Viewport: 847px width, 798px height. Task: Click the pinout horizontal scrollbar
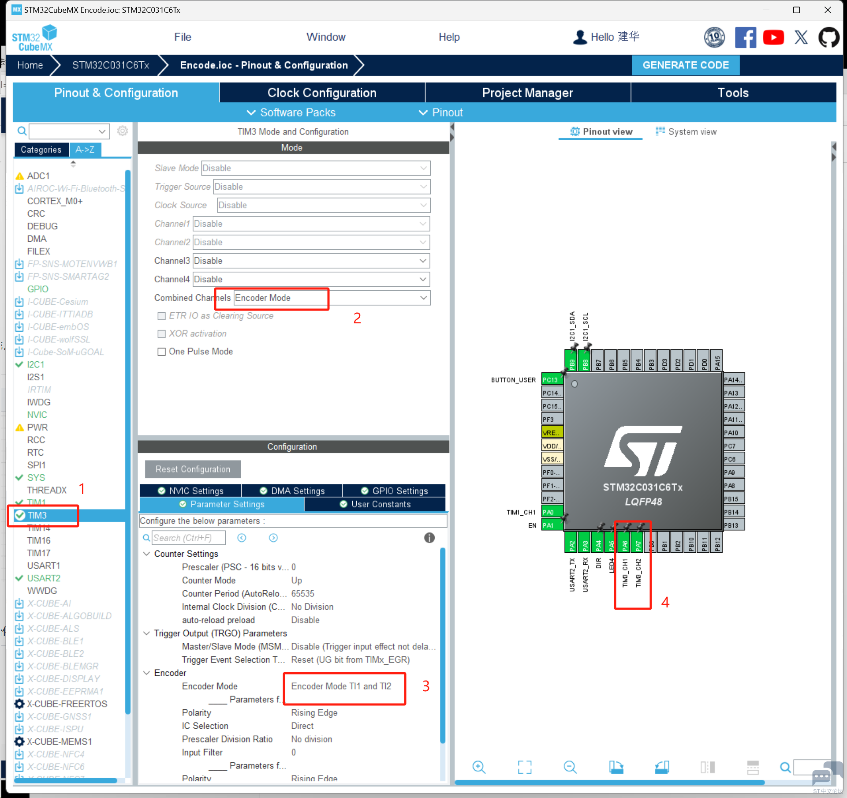pos(609,782)
